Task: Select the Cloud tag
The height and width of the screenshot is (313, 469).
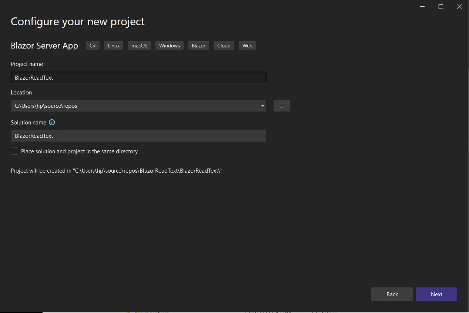Action: pos(224,46)
